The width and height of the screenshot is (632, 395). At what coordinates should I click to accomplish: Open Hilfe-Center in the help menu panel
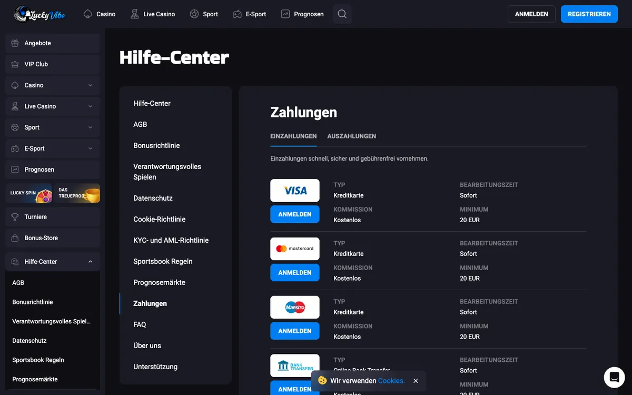click(x=152, y=103)
